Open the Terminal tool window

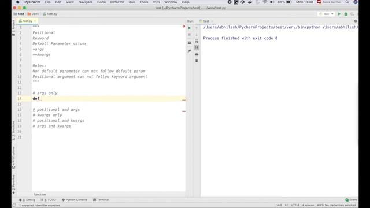101,200
